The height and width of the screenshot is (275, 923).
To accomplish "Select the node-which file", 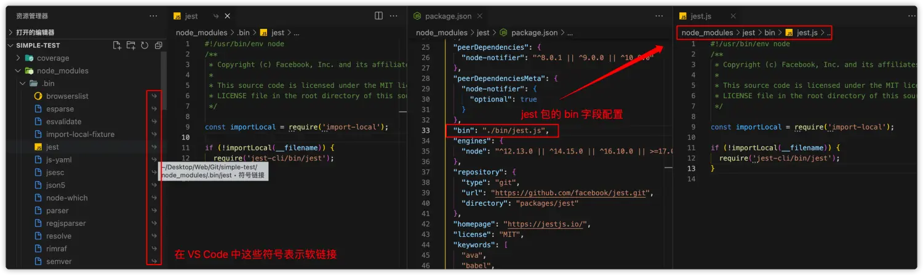I will coord(66,198).
